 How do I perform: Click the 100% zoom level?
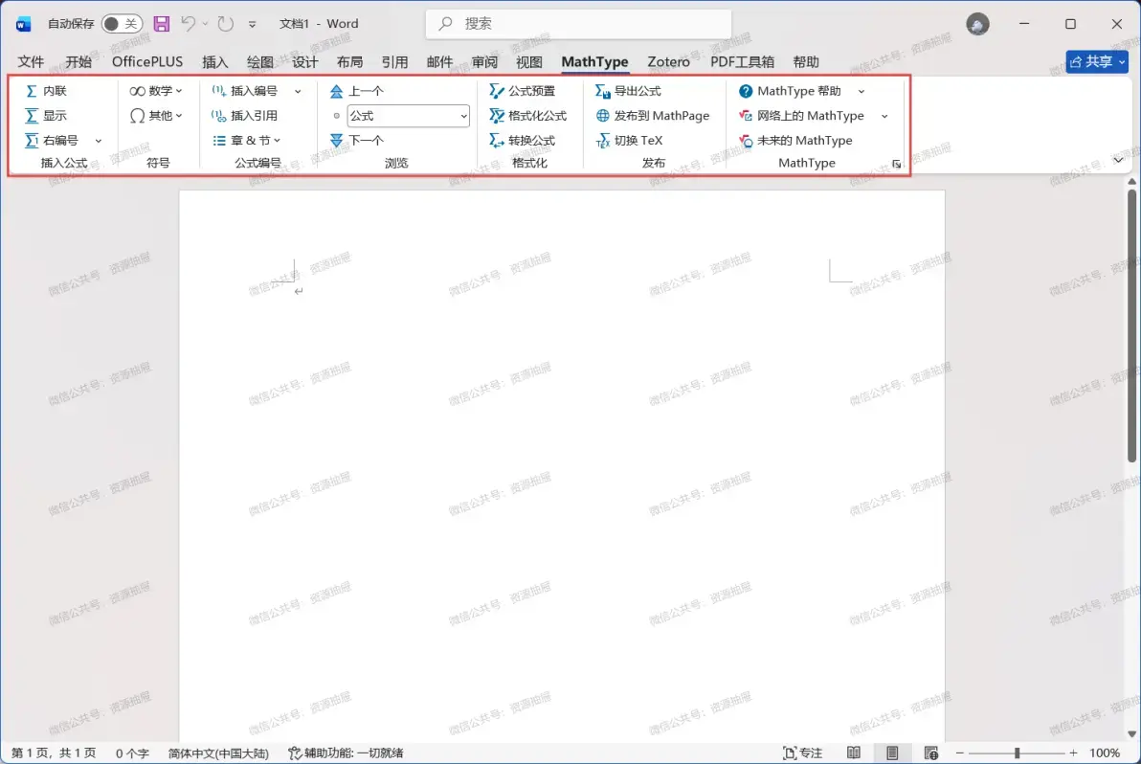click(1105, 753)
